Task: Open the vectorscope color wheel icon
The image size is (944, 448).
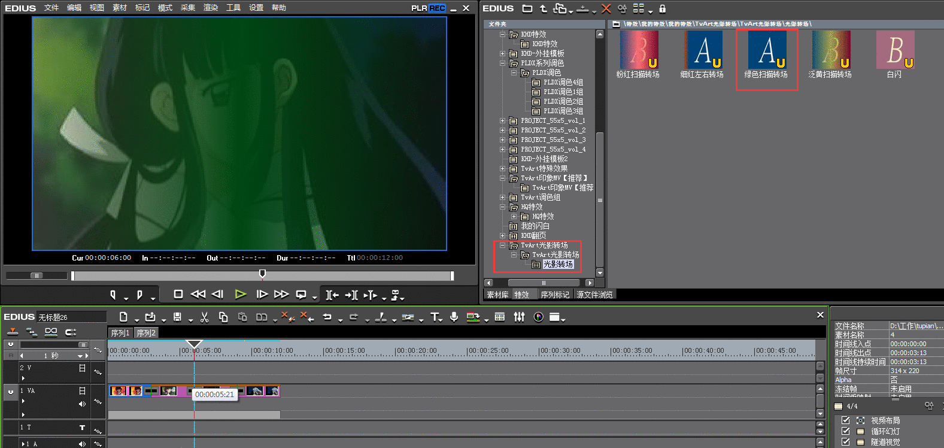Action: point(539,317)
